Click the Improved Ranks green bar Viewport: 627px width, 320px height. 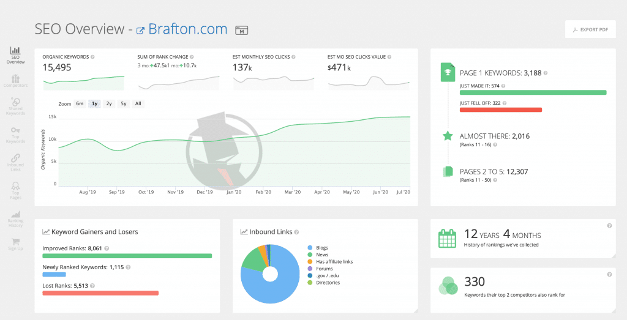pos(127,256)
